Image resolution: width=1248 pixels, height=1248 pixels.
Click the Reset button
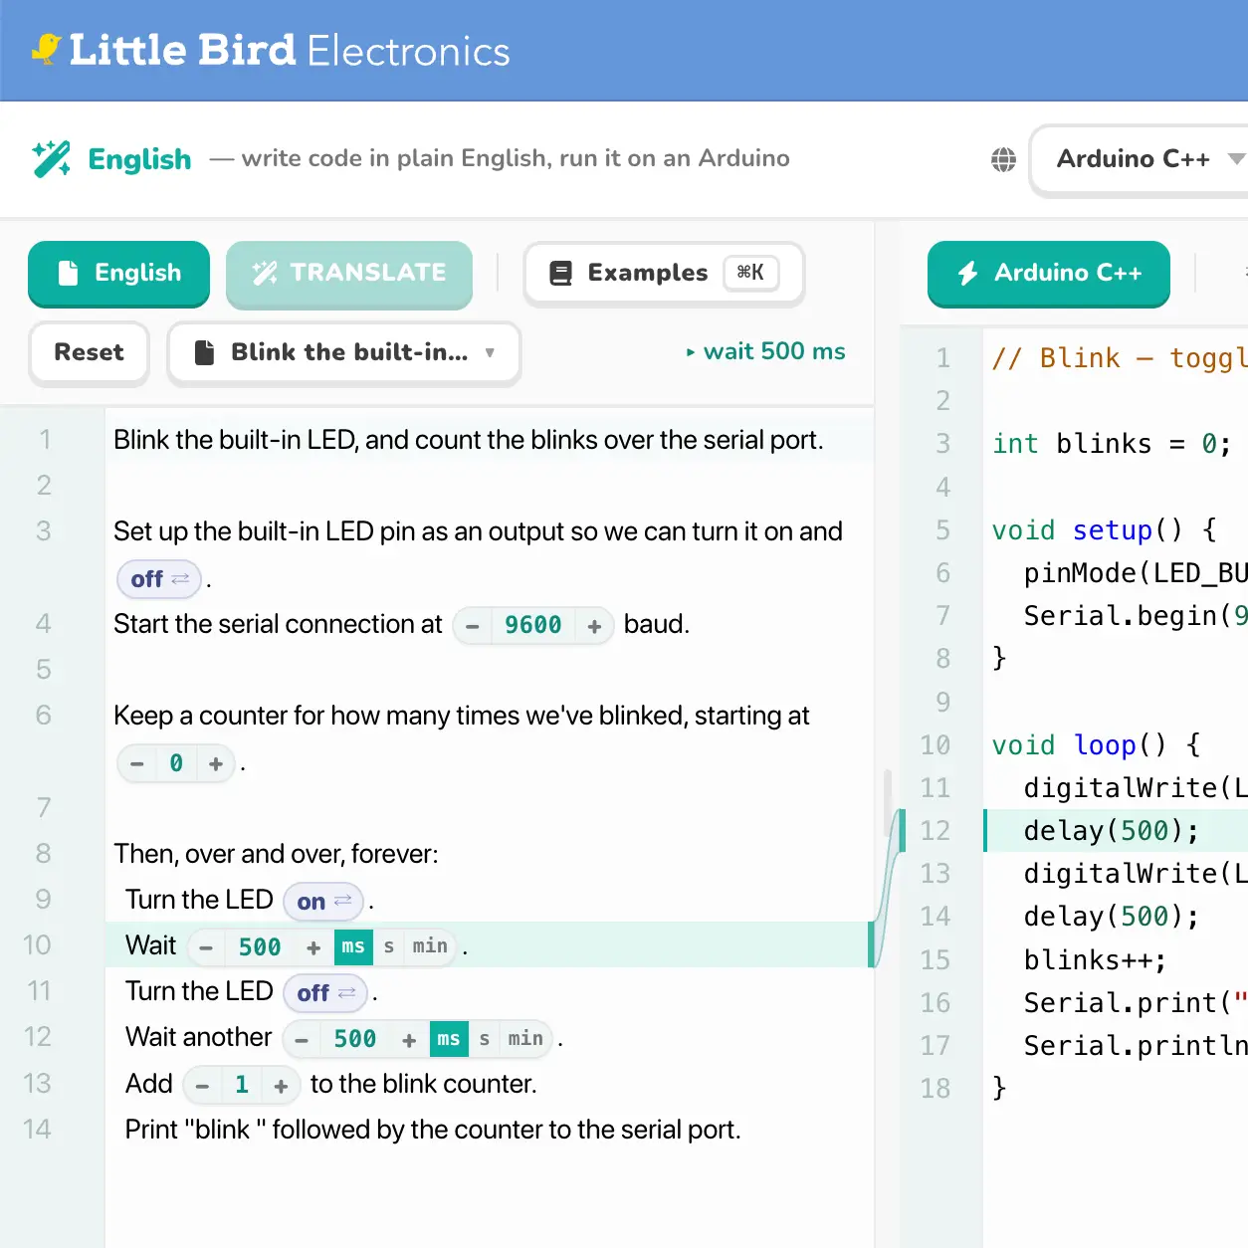[x=89, y=352]
